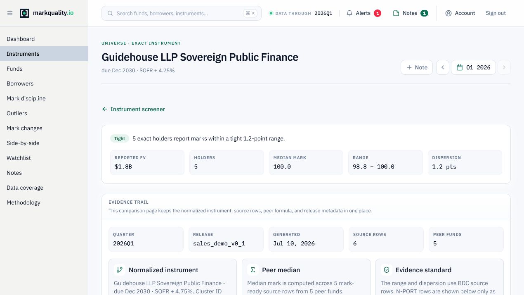This screenshot has height=295, width=524.
Task: Click the Peer median sigma icon
Action: point(253,270)
